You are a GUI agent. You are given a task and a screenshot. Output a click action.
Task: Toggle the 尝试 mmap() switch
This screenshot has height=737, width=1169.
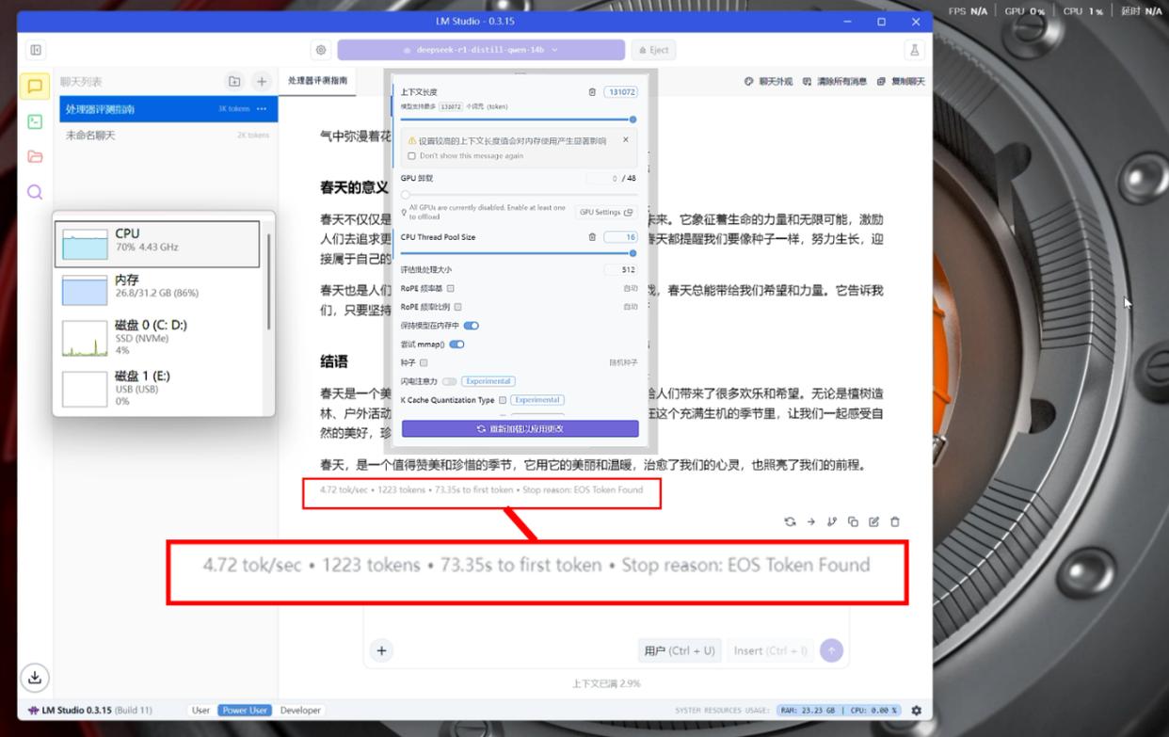(456, 344)
